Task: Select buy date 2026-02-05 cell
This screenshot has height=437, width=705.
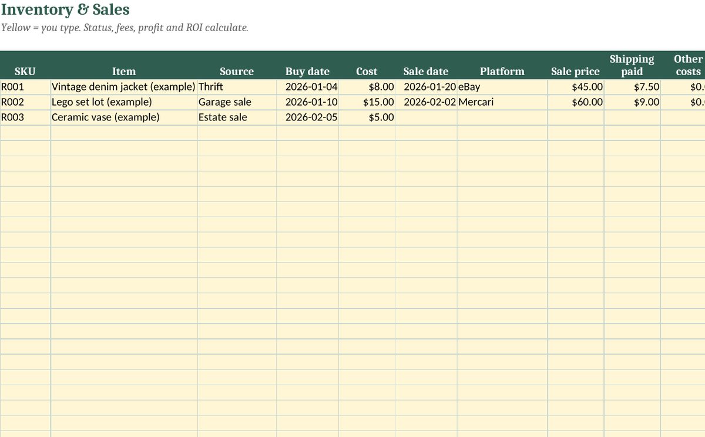Action: click(x=307, y=117)
